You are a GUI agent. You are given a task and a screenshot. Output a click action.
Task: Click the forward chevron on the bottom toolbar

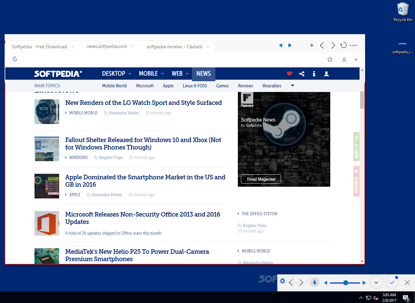click(x=301, y=283)
